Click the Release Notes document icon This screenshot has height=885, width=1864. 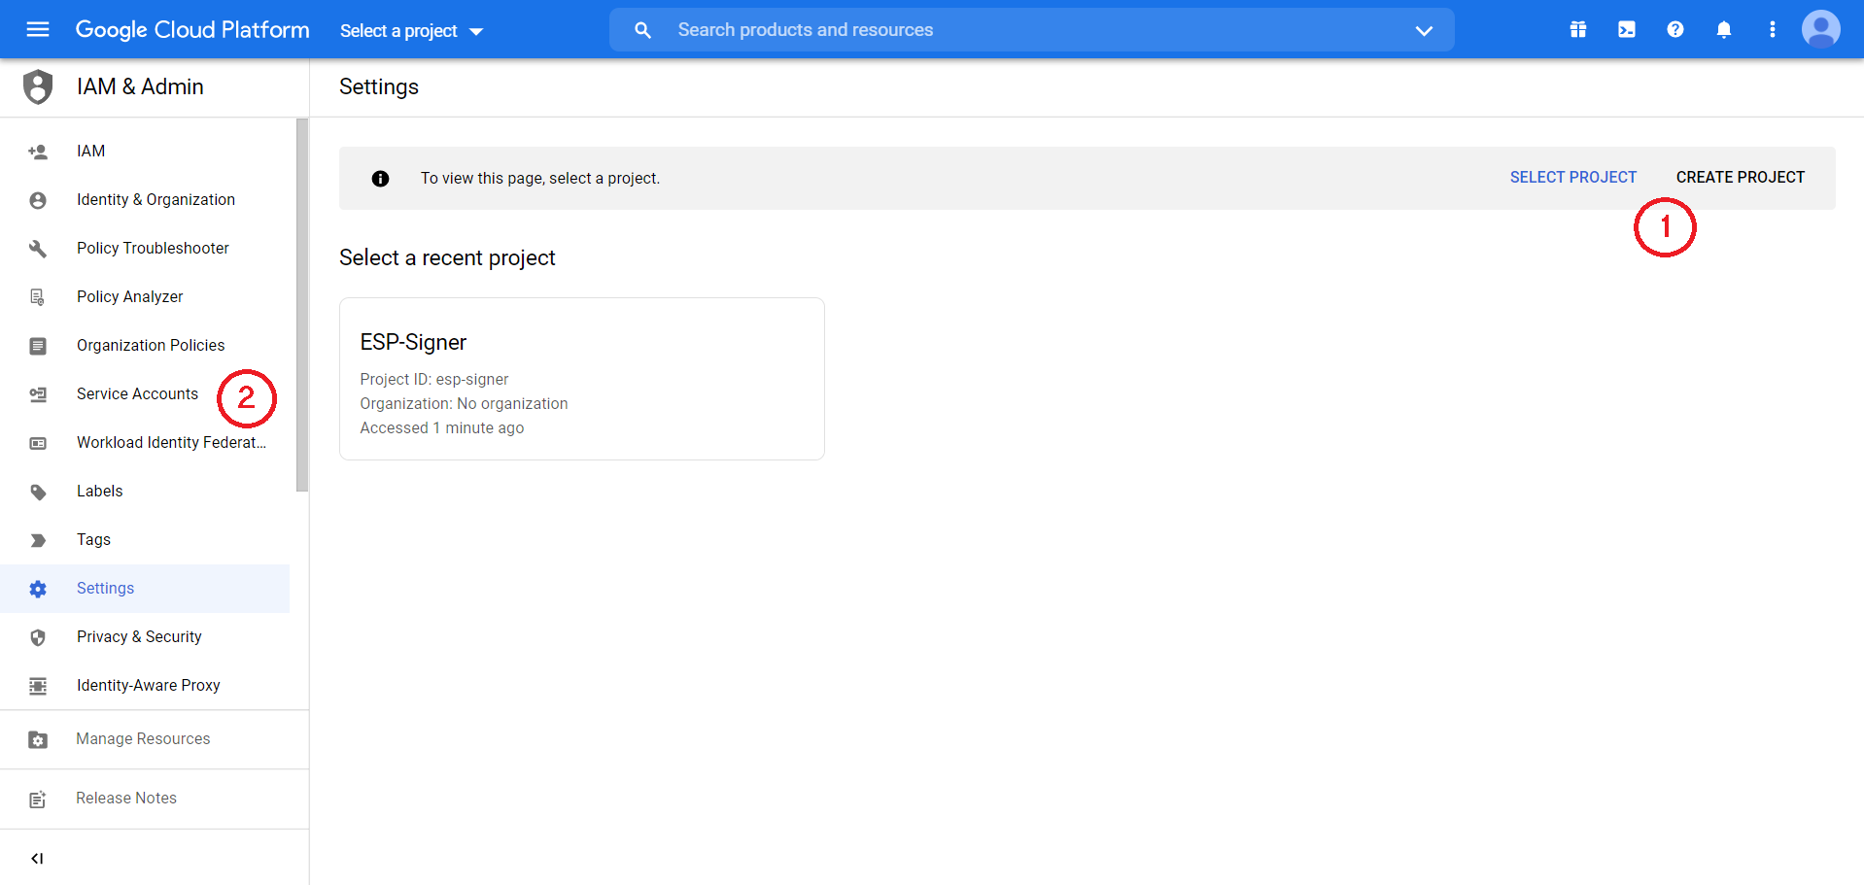coord(38,799)
